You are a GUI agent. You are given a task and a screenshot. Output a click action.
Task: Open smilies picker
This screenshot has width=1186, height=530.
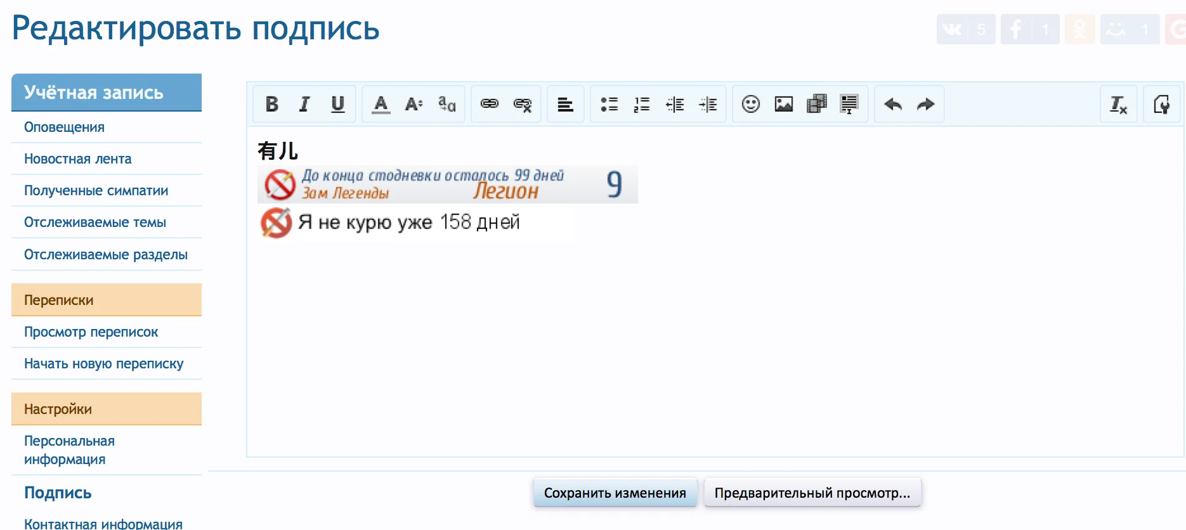(x=751, y=104)
